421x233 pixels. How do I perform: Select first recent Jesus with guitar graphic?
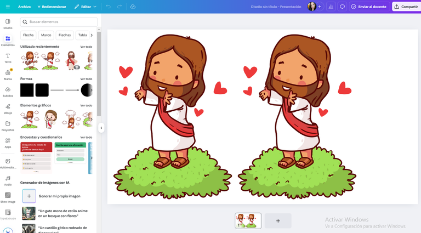[30, 61]
